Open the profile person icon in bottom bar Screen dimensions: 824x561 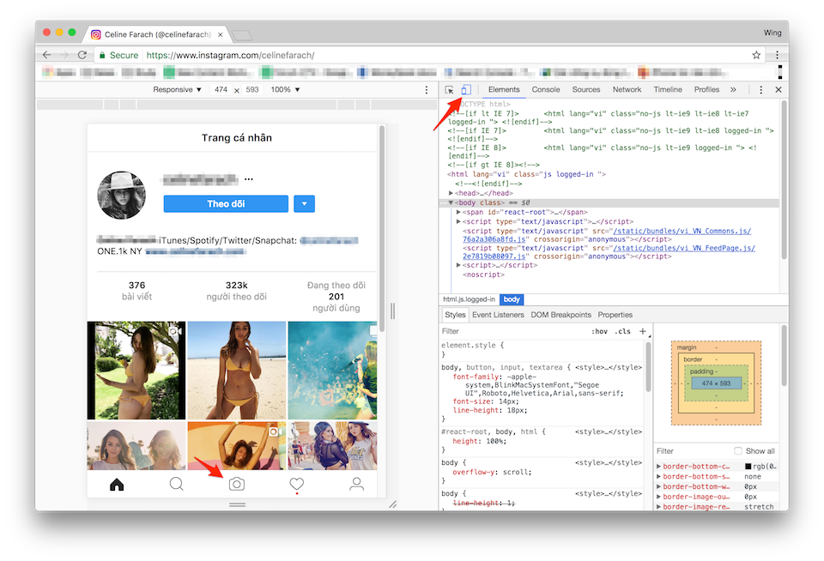coord(357,484)
